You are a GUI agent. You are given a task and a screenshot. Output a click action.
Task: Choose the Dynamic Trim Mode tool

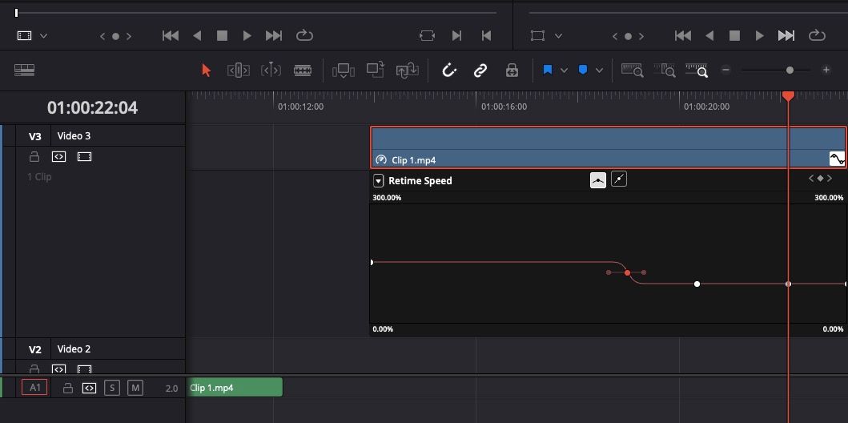[271, 70]
